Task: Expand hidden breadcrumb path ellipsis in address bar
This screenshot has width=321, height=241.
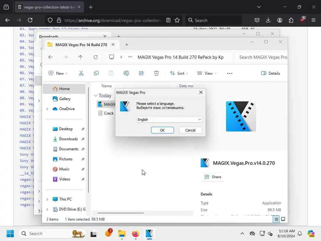Action: pyautogui.click(x=130, y=57)
